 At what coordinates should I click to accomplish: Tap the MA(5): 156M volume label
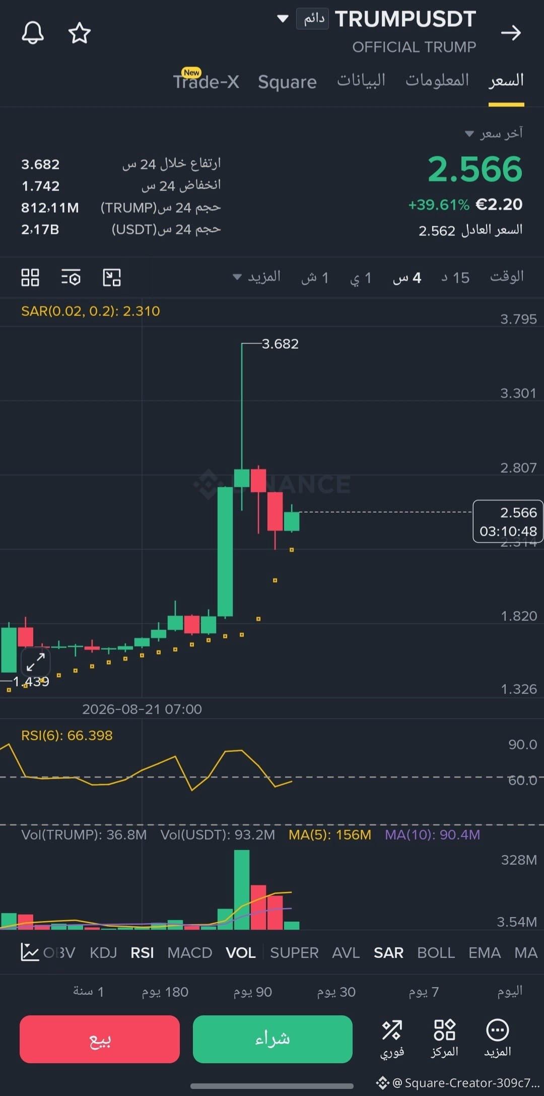click(x=330, y=834)
